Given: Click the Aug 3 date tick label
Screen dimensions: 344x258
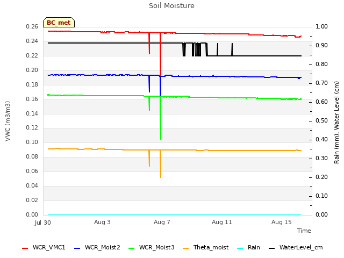Looking at the screenshot, I should 102,222.
